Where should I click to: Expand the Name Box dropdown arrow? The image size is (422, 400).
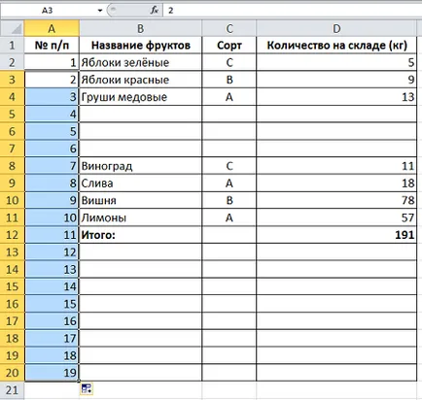click(100, 11)
